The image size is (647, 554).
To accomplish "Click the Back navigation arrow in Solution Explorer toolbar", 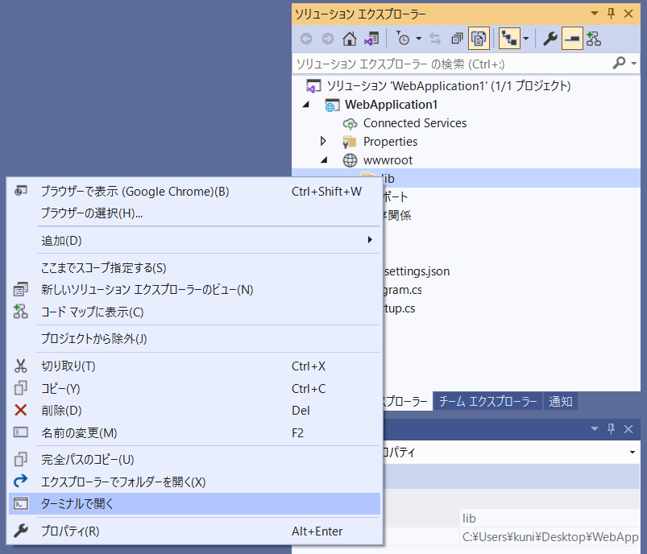I will tap(305, 39).
